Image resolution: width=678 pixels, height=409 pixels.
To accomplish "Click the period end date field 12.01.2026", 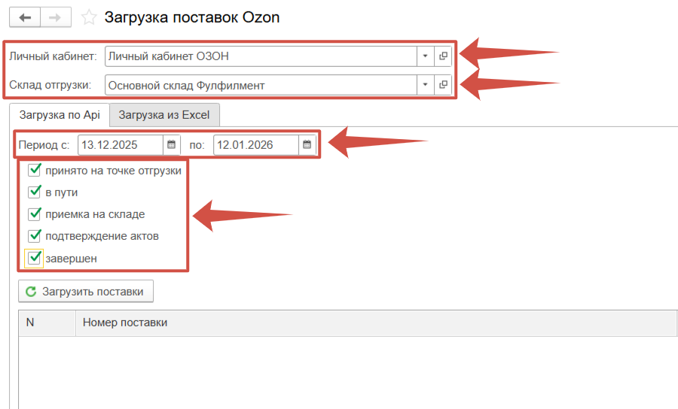I will pyautogui.click(x=255, y=144).
